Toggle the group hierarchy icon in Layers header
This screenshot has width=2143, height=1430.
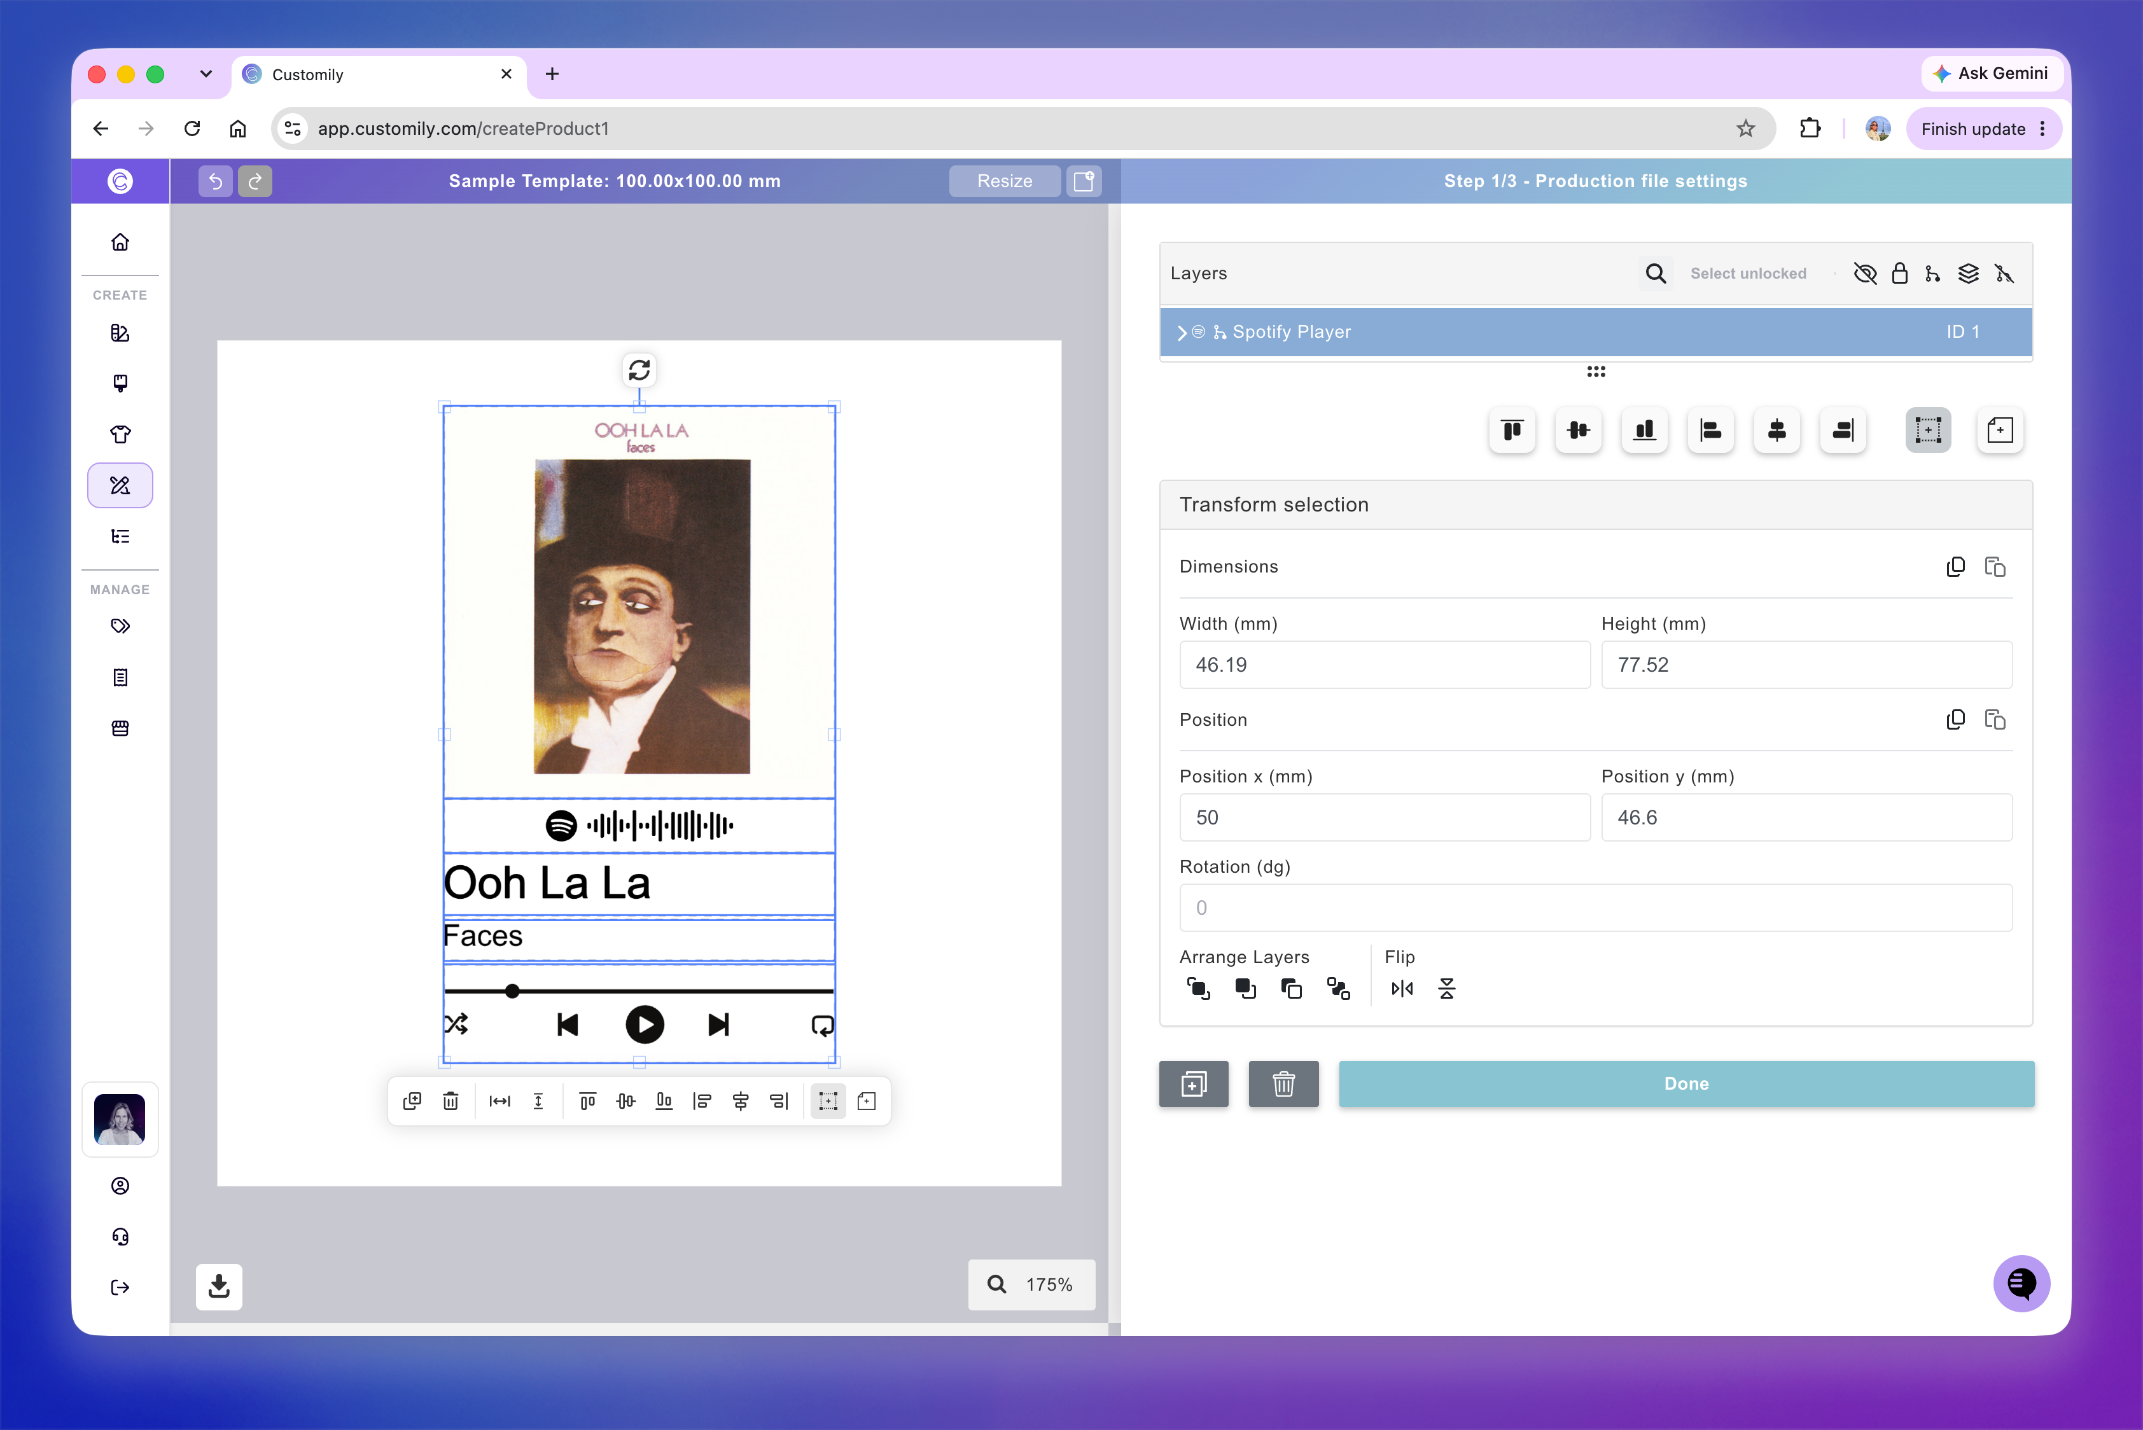pyautogui.click(x=1933, y=274)
